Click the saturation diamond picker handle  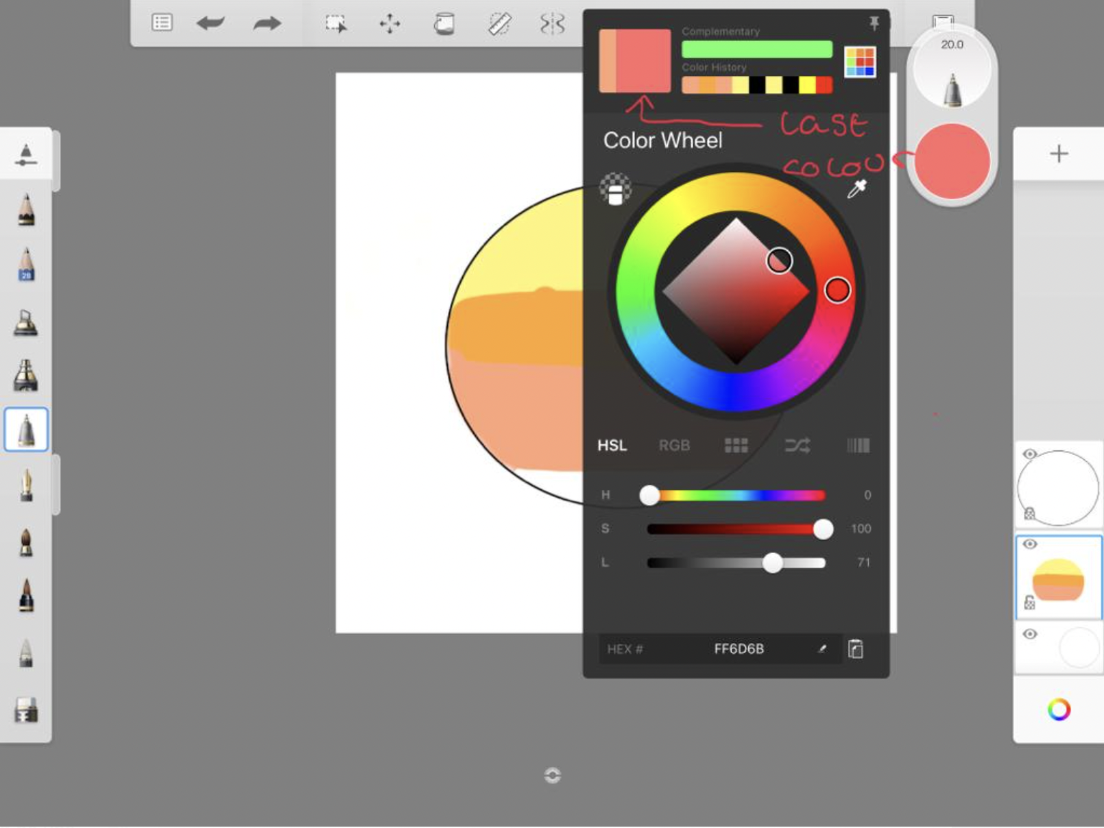(x=779, y=260)
